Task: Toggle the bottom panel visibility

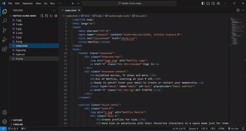Action: coord(208,3)
